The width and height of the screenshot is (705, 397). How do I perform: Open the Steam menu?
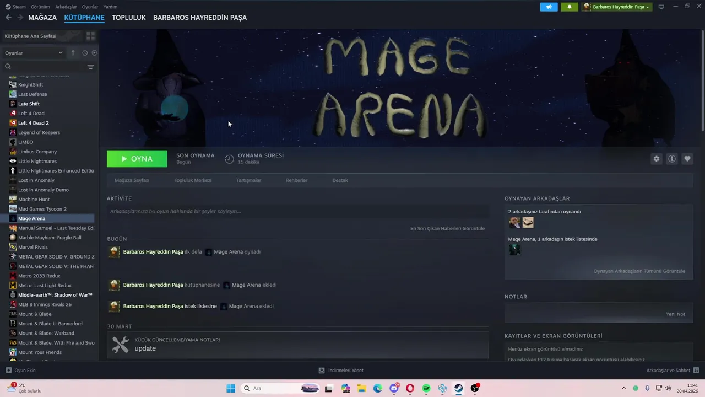(15, 7)
